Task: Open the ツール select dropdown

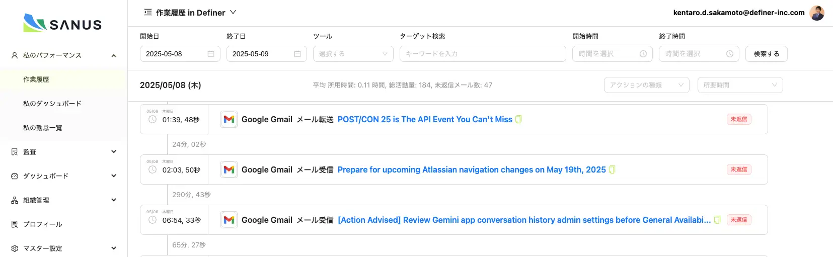Action: (x=353, y=54)
